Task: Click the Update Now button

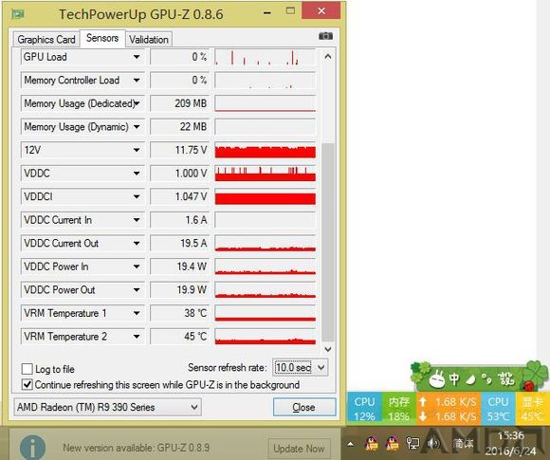Action: point(299,449)
